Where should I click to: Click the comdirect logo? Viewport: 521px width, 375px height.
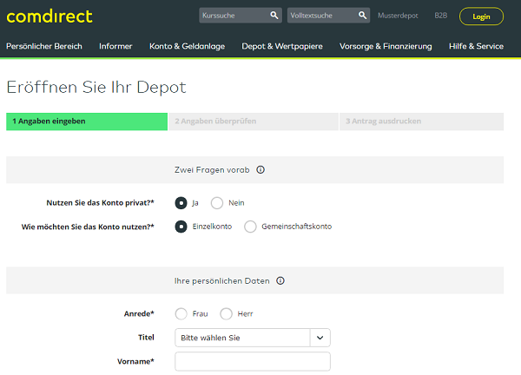tap(49, 16)
